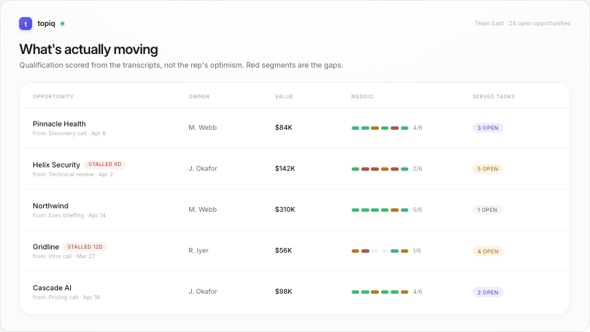The width and height of the screenshot is (590, 332).
Task: Click Northwind's MEDDIC segment bar
Action: point(380,210)
